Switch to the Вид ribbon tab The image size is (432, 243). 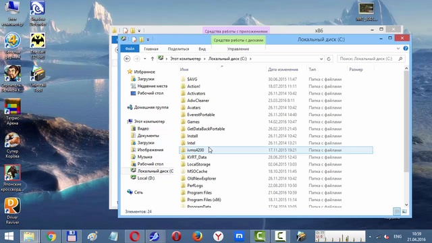[x=202, y=49]
